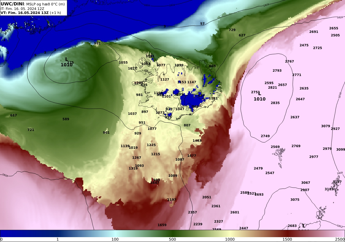Click the freezing level value '2239'
The image size is (345, 242).
click(x=198, y=224)
